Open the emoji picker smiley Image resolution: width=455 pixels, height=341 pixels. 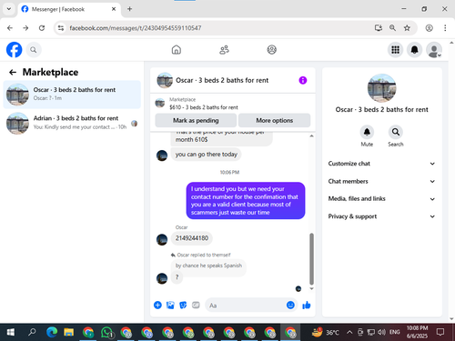[x=290, y=305]
